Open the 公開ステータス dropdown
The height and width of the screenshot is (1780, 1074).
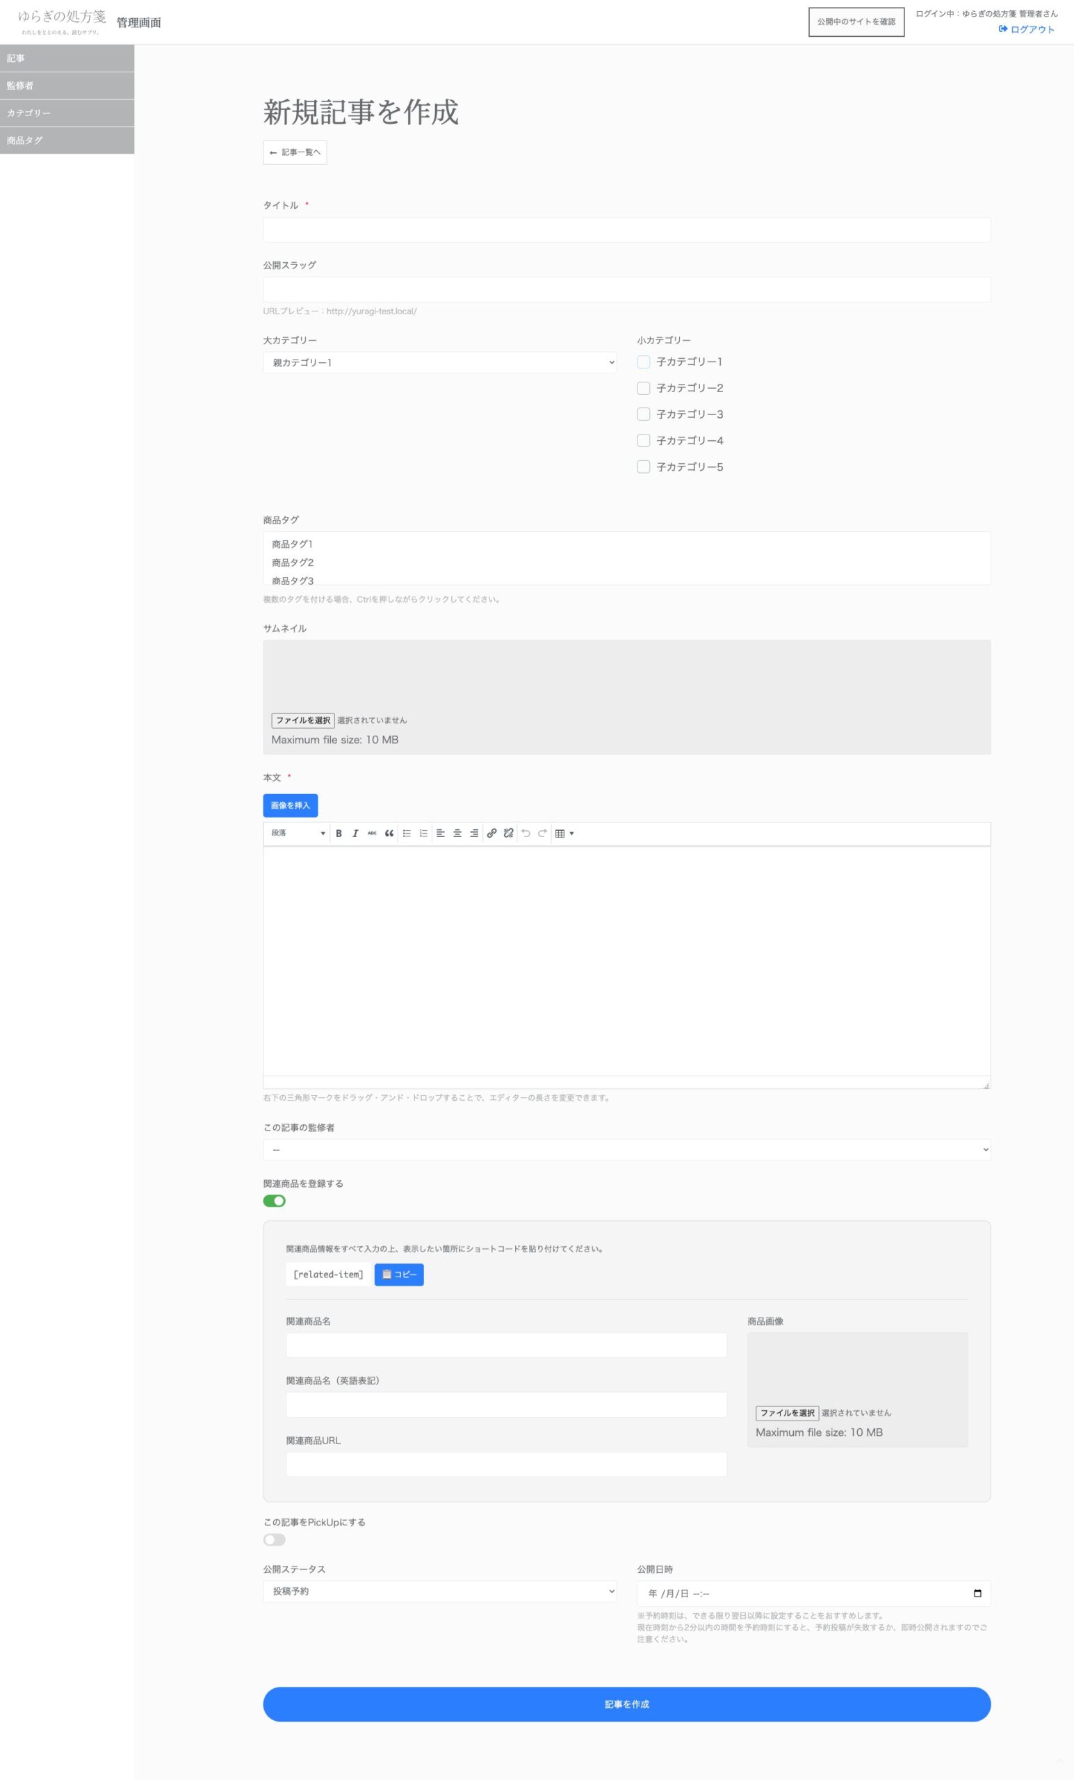point(439,1591)
